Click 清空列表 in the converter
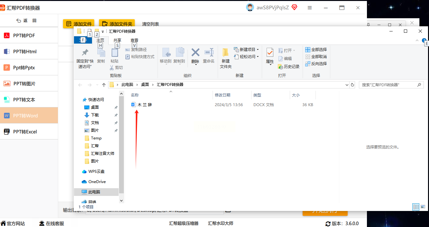 point(151,24)
